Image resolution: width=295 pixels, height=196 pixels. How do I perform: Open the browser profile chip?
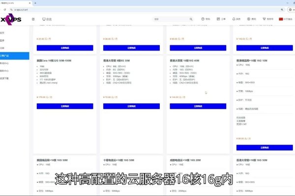click(x=291, y=10)
